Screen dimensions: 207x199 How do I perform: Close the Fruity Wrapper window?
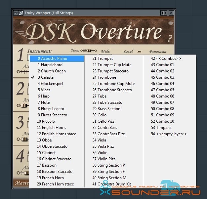tap(171, 13)
